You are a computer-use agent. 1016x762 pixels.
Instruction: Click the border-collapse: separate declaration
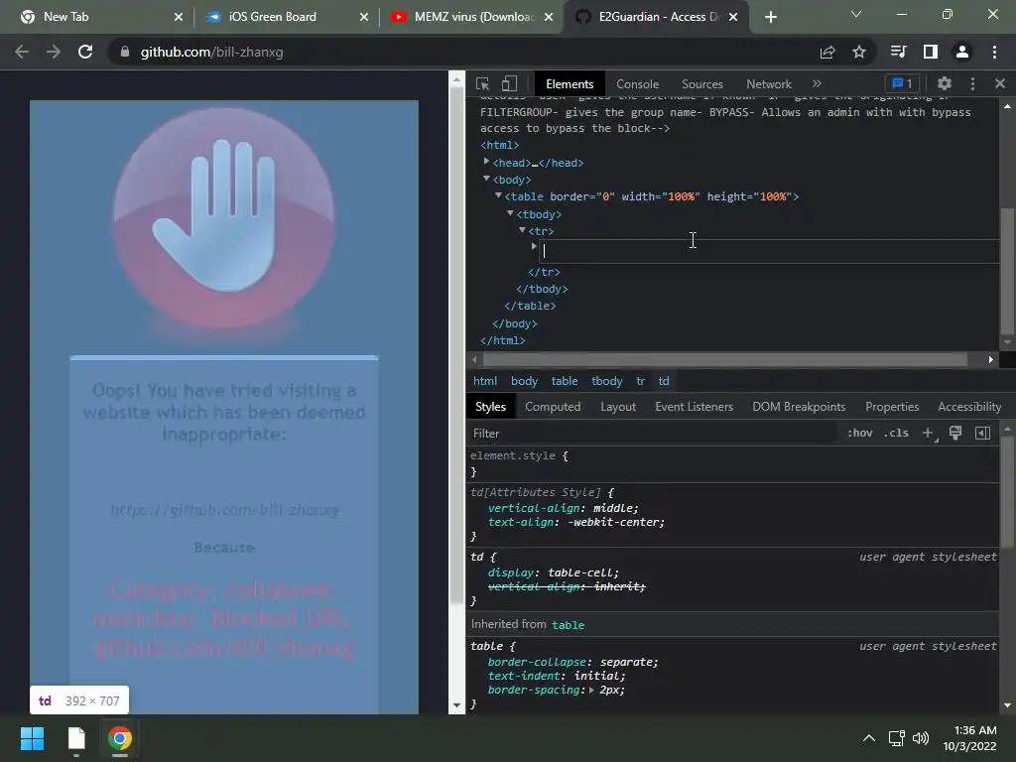tap(572, 662)
